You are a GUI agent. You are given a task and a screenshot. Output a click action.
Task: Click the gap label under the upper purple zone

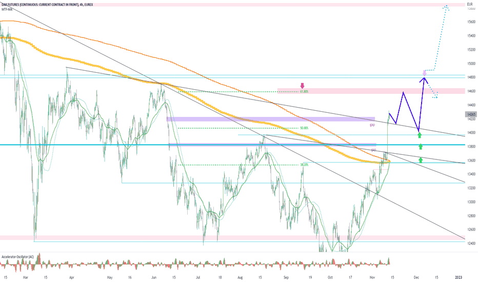(x=372, y=125)
